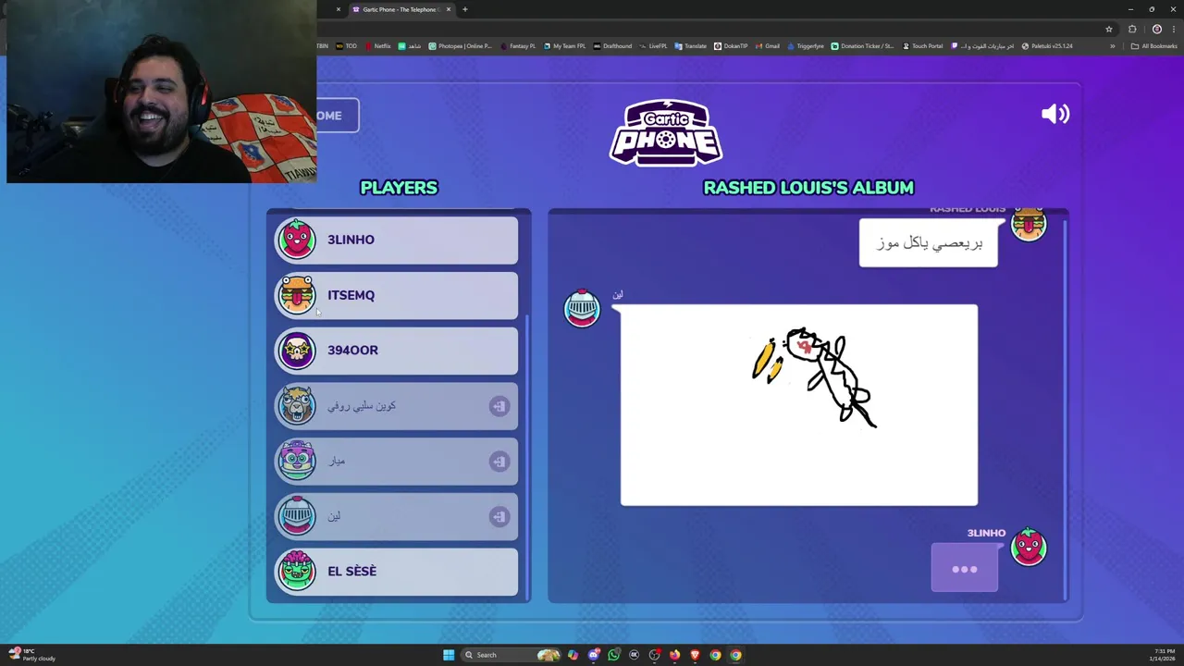Image resolution: width=1184 pixels, height=666 pixels.
Task: Open the Translate bookmark
Action: tap(691, 46)
